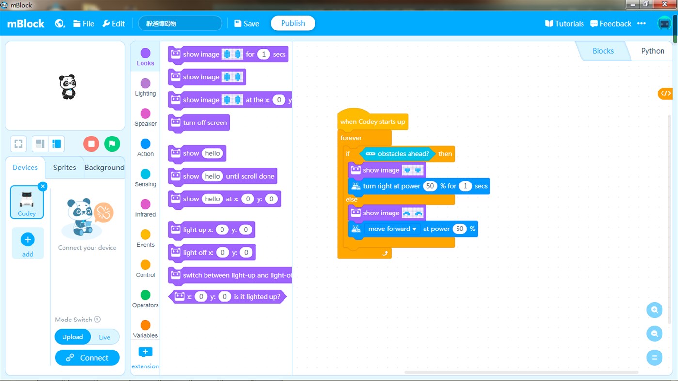Open the three-dots more menu

coord(641,23)
